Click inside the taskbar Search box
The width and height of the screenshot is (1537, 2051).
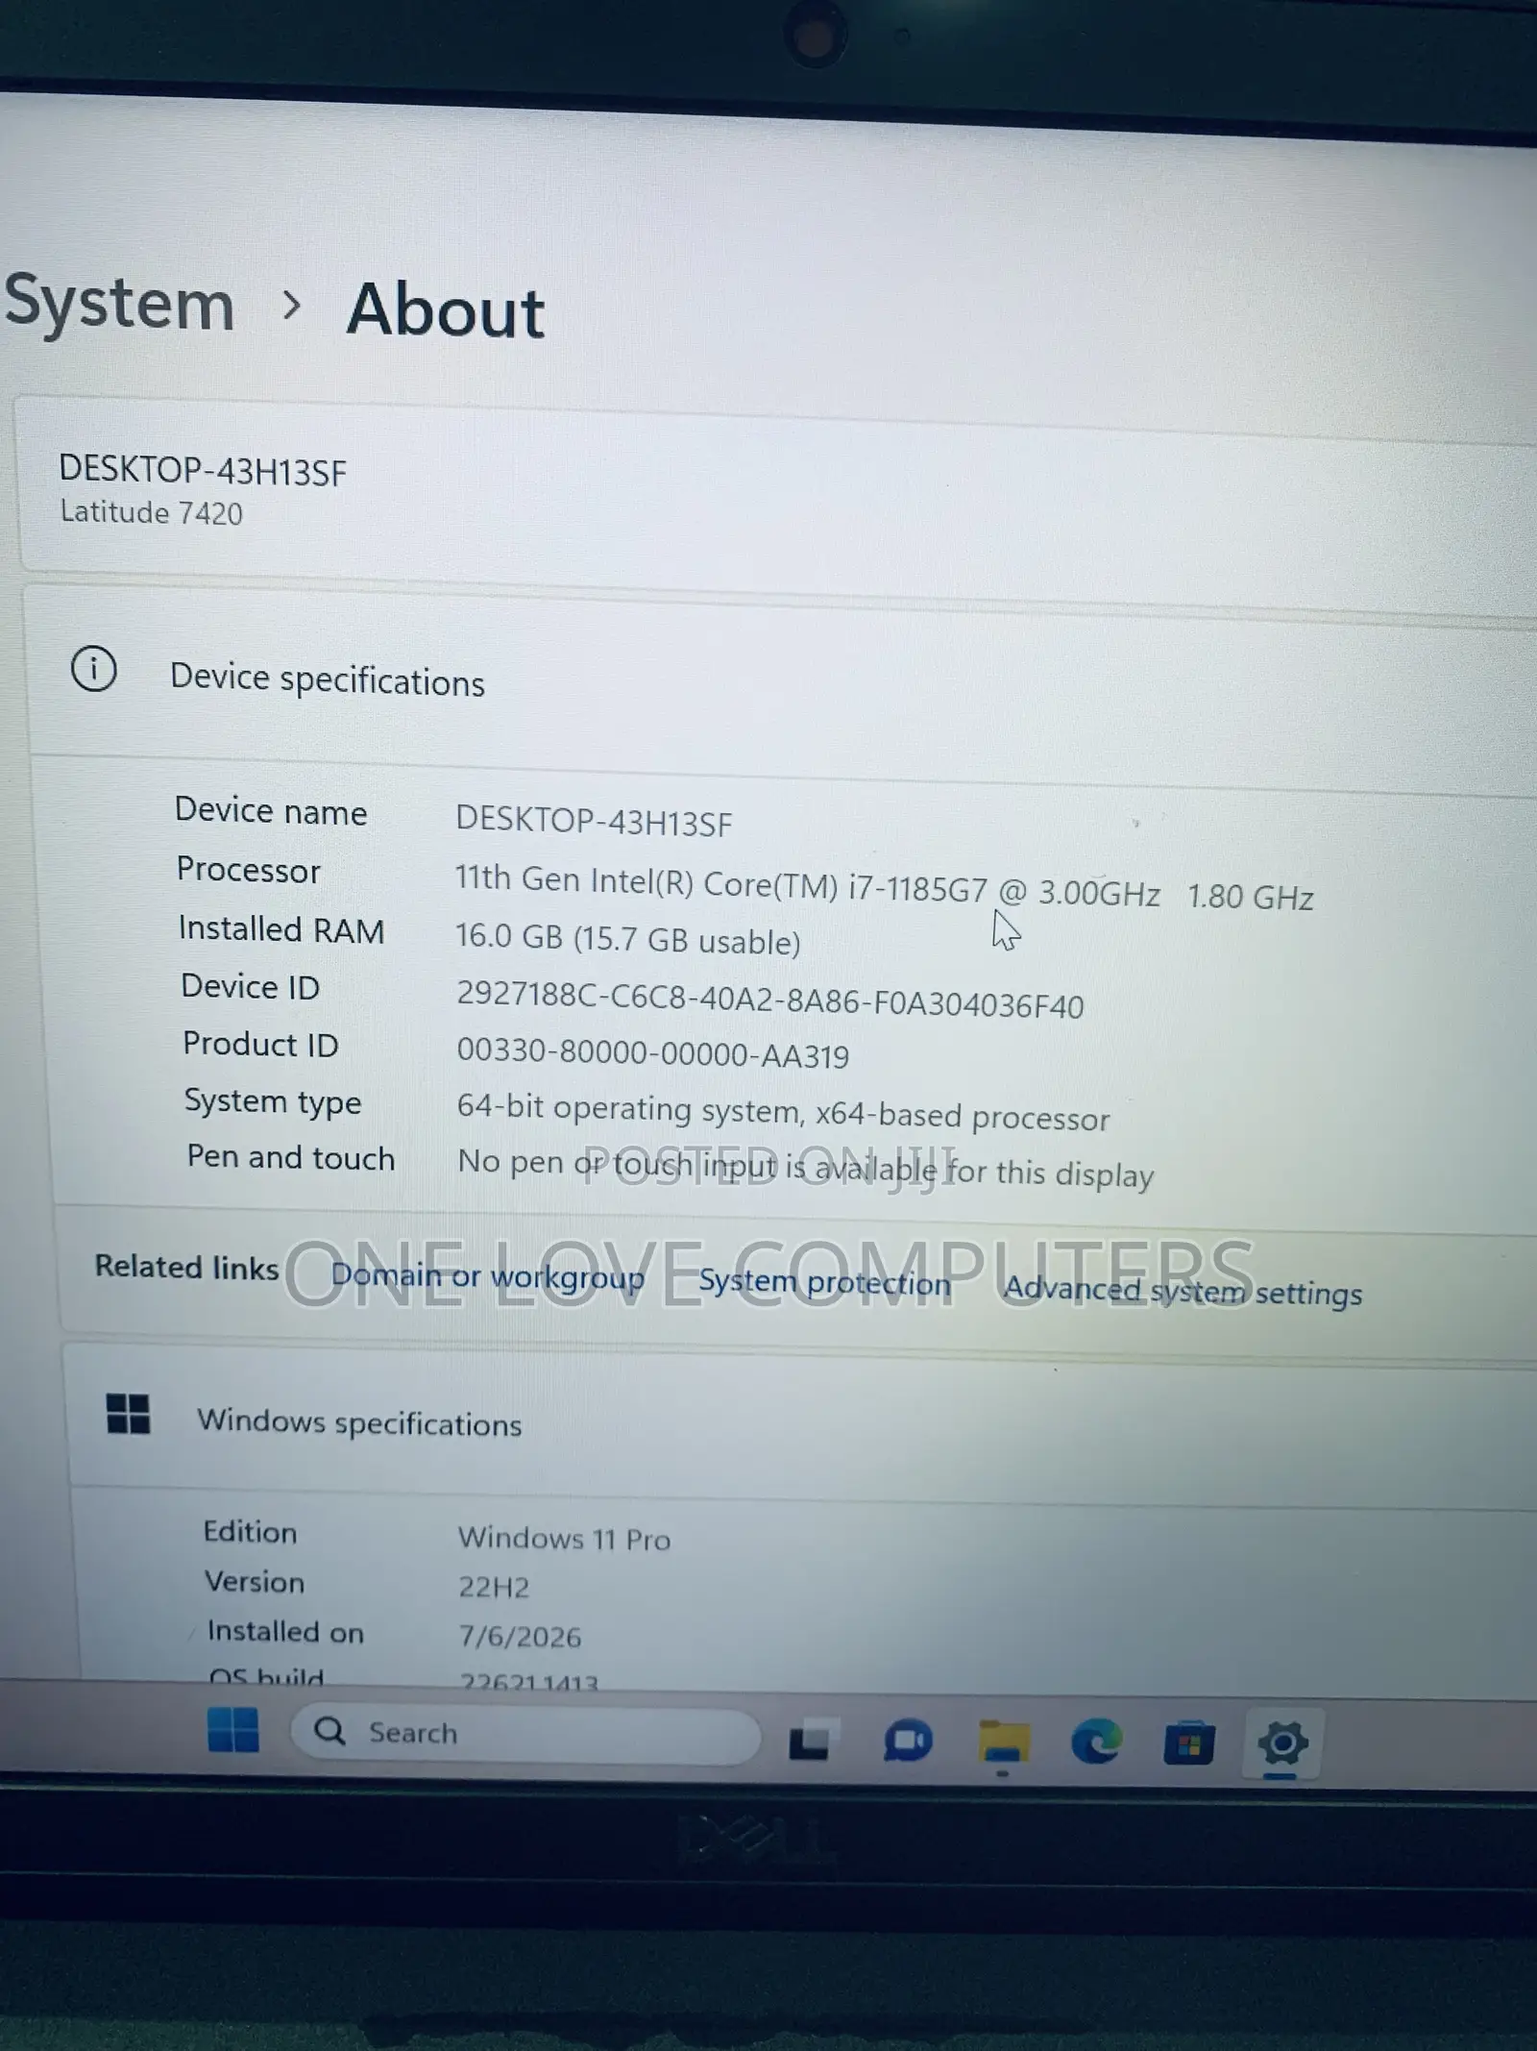click(526, 1734)
